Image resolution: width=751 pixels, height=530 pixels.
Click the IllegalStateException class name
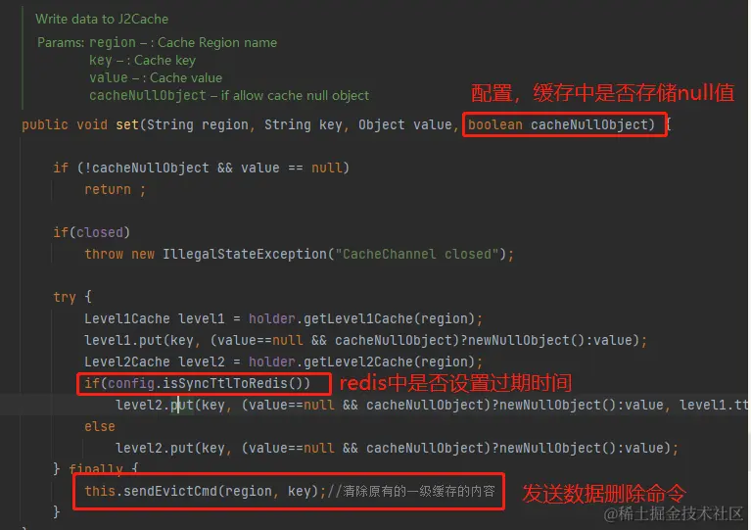point(245,254)
